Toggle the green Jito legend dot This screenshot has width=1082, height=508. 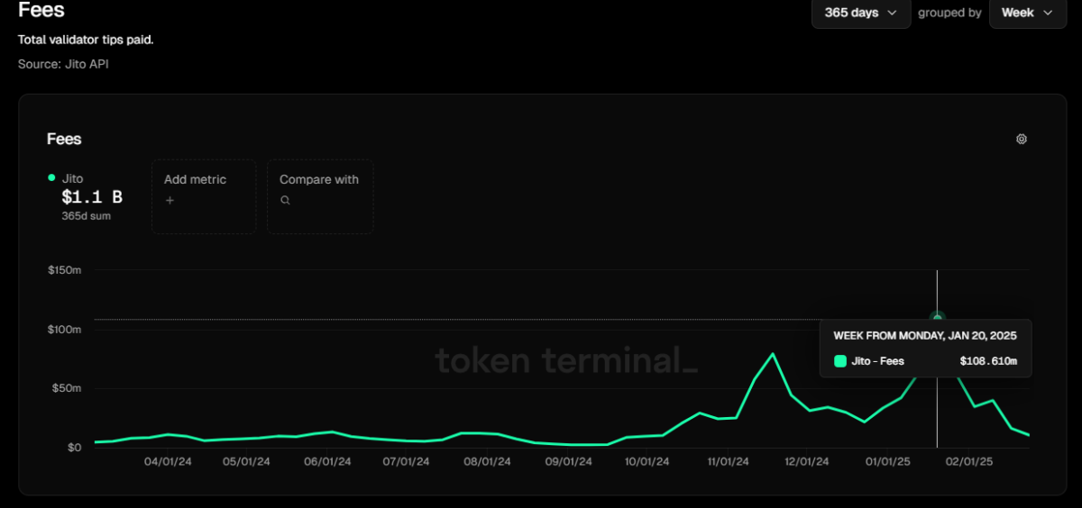(51, 178)
